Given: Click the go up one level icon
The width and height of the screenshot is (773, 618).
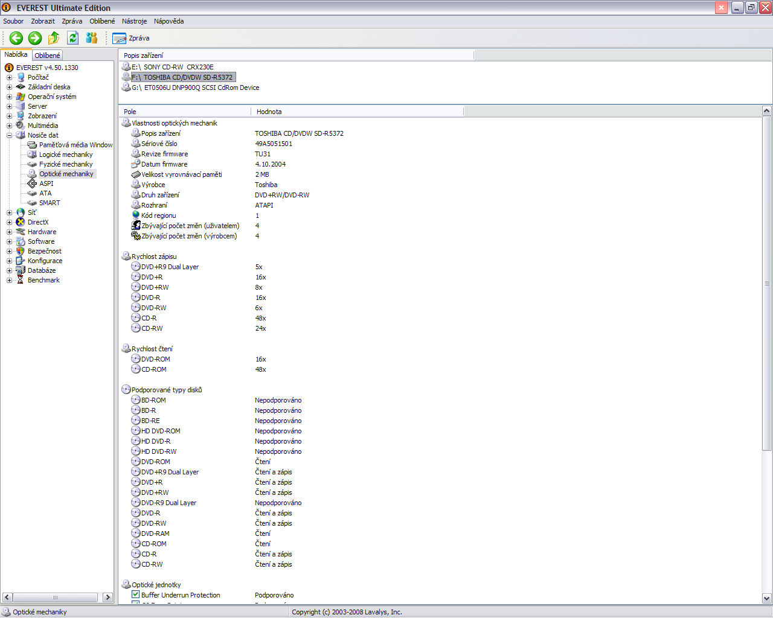Looking at the screenshot, I should pos(54,38).
